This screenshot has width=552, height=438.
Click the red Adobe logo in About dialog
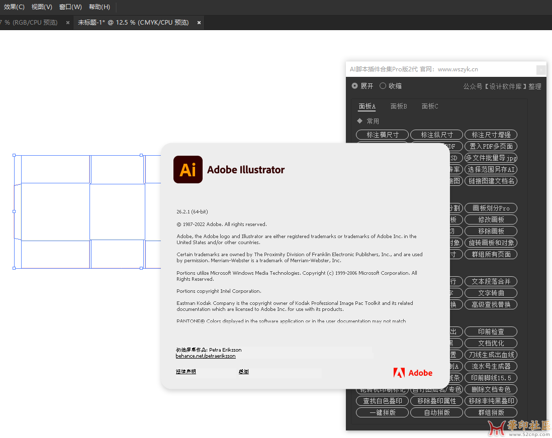point(413,373)
